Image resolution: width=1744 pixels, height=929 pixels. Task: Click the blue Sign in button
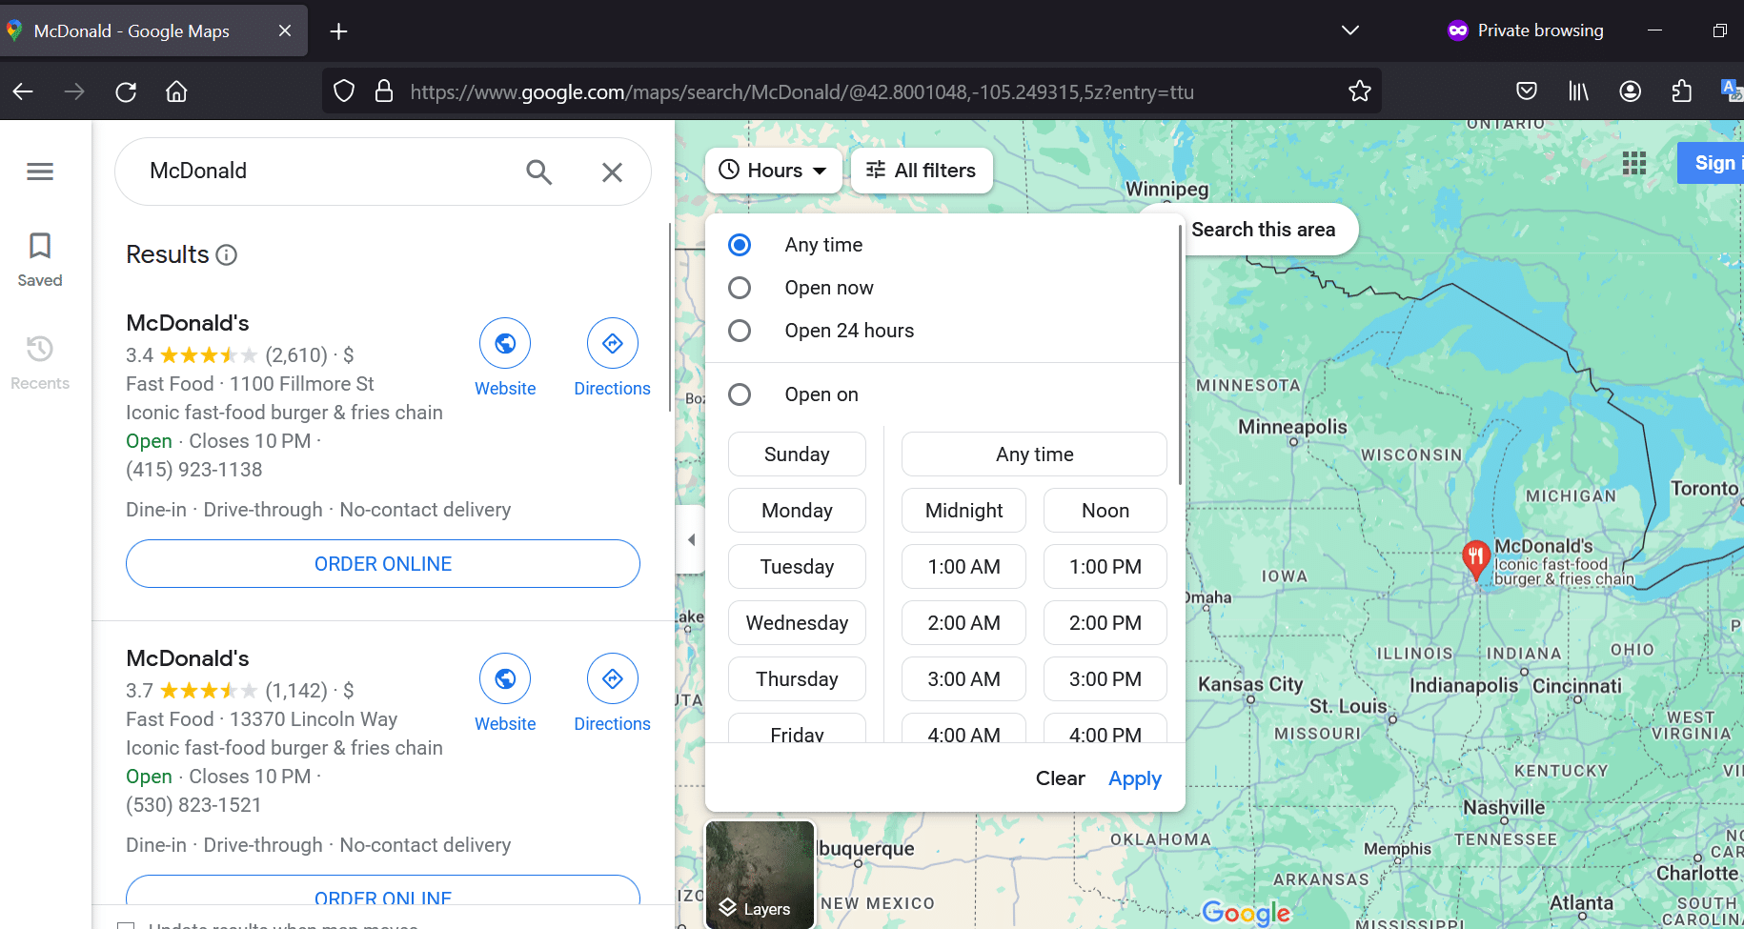click(x=1713, y=163)
